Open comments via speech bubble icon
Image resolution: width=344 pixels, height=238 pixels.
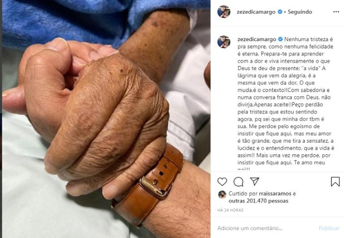click(x=238, y=182)
